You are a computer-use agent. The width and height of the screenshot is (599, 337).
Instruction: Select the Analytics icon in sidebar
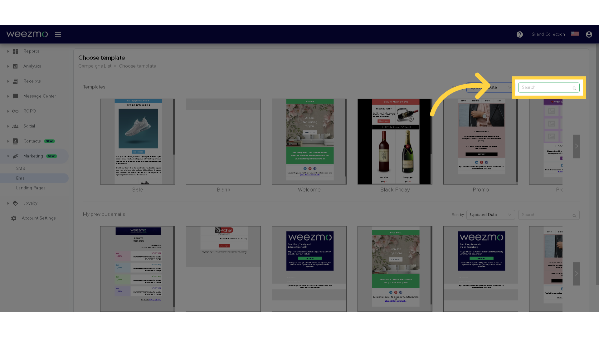pos(15,66)
